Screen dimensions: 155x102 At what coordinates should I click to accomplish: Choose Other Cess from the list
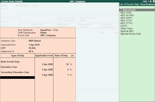coord(126,29)
